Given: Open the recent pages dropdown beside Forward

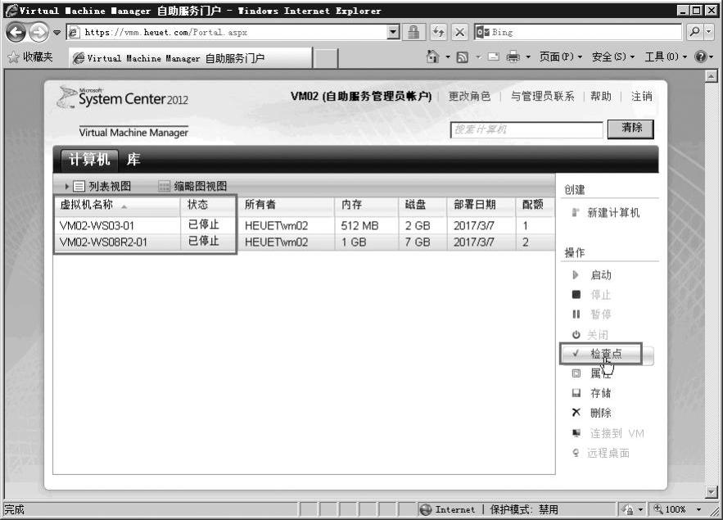Looking at the screenshot, I should (x=56, y=32).
